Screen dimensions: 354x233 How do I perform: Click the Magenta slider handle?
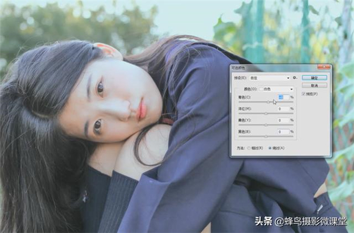(x=266, y=113)
